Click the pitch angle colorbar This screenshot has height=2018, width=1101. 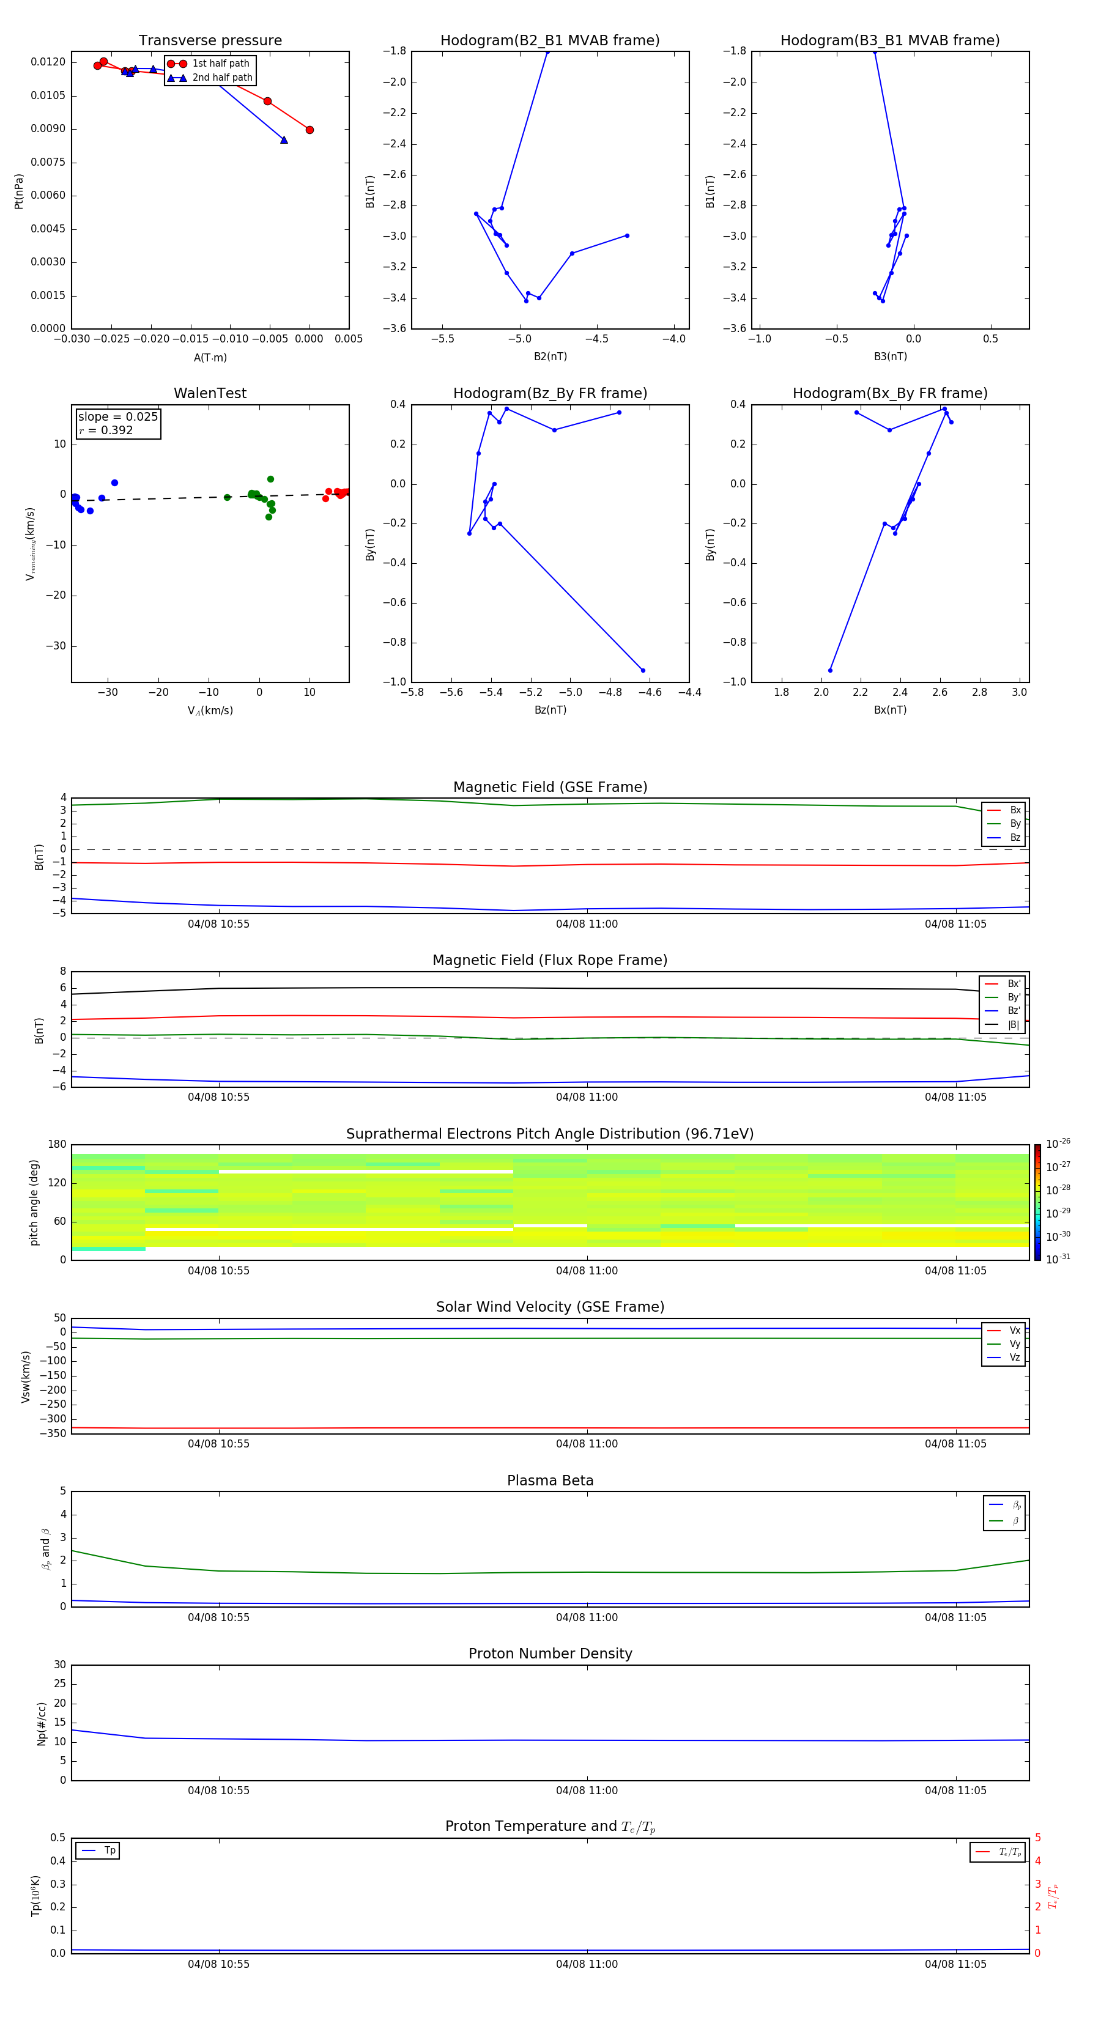click(x=1037, y=1202)
